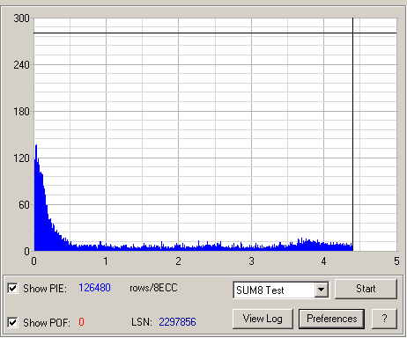Click the y-axis label 120
This screenshot has height=338, width=407.
coord(21,158)
